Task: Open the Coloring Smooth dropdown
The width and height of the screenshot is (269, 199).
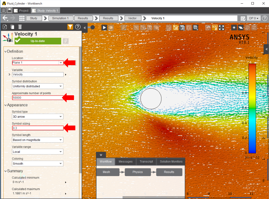Action: pyautogui.click(x=38, y=164)
